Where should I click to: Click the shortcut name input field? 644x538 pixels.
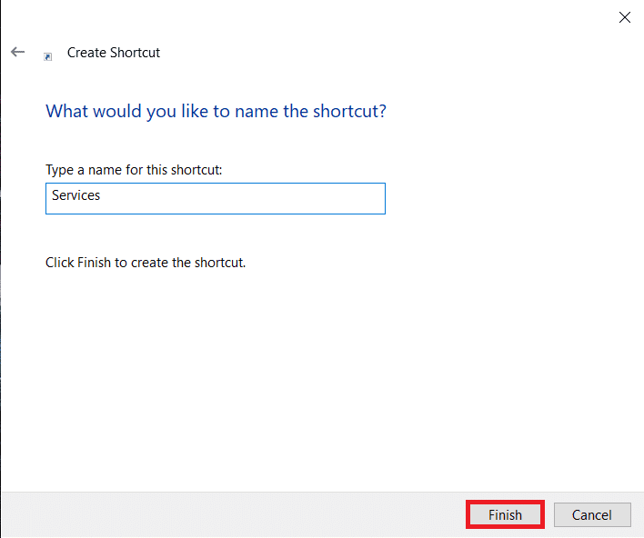pyautogui.click(x=215, y=198)
